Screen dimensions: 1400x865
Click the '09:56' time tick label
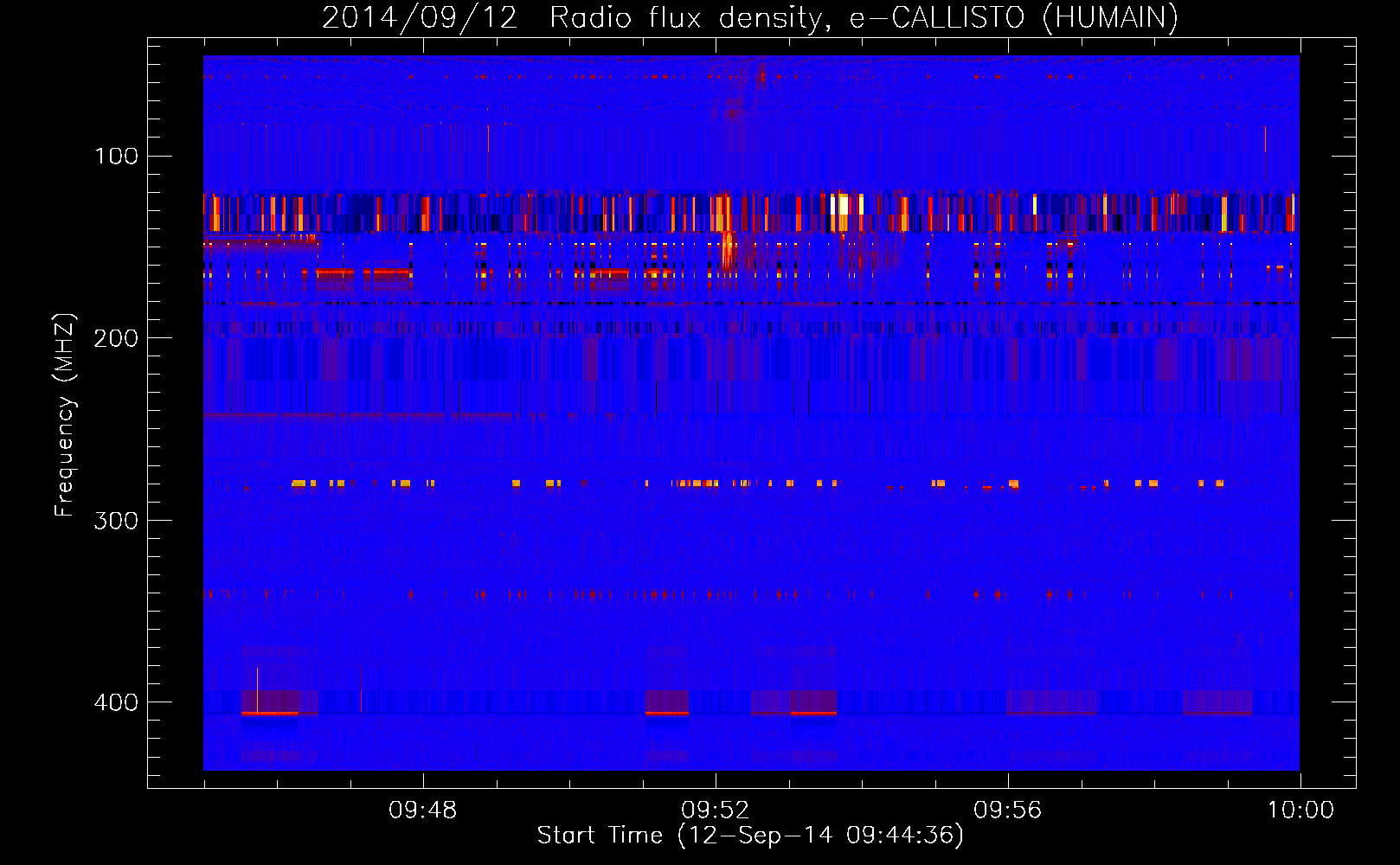tap(1008, 811)
